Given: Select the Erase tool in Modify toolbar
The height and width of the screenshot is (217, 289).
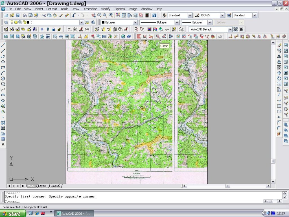Looking at the screenshot, I should (279, 45).
